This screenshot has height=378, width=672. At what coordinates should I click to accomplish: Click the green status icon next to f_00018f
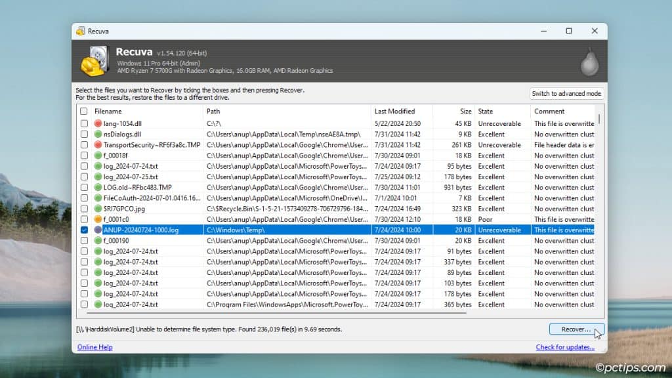coord(96,156)
